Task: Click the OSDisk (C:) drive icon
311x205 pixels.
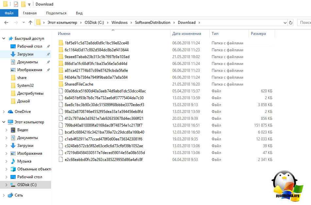Action: point(13,185)
